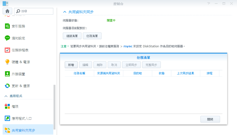Open 外接裝置 settings
237x135 pixels.
tap(19, 74)
